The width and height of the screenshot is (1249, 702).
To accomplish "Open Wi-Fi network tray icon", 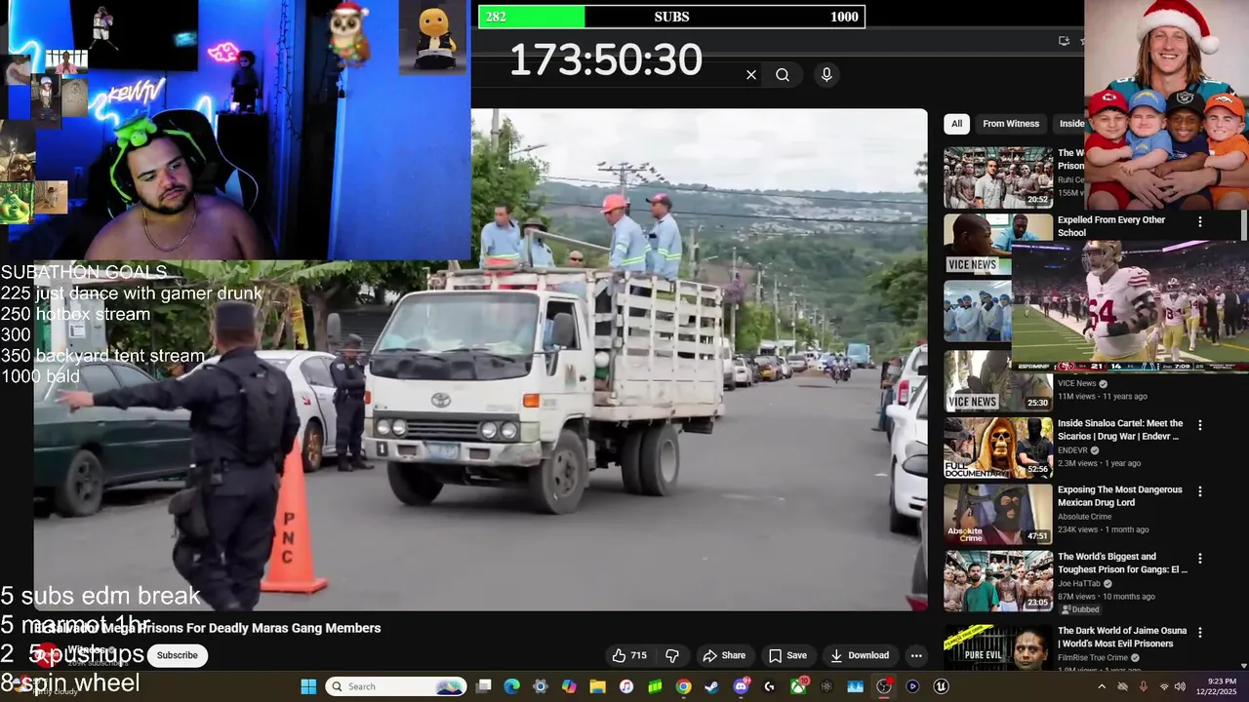I will pos(1163,686).
